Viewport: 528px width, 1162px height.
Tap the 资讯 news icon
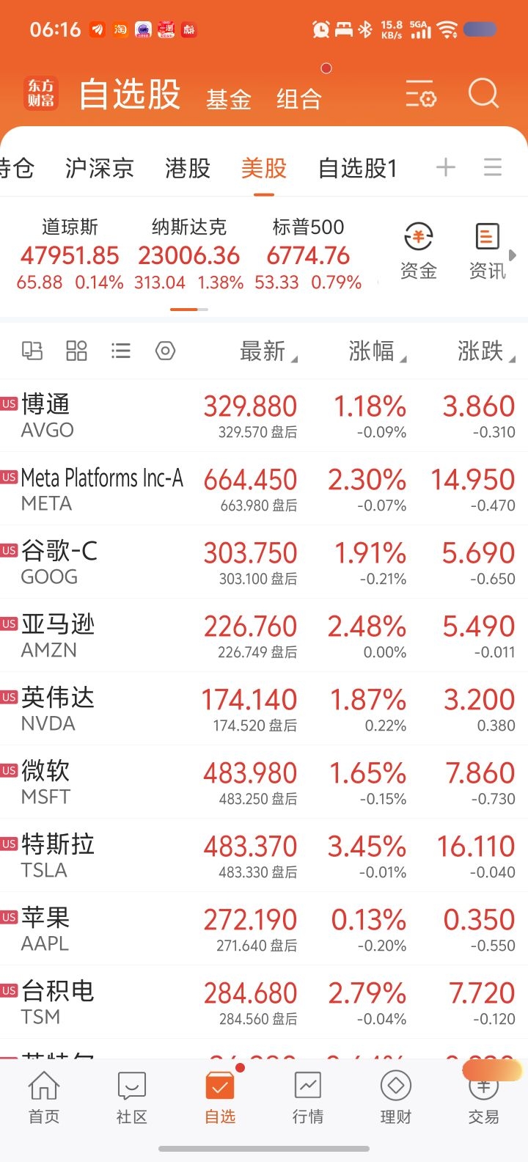tap(487, 252)
